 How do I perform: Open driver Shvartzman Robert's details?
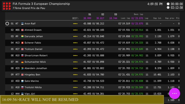tap(93, 56)
